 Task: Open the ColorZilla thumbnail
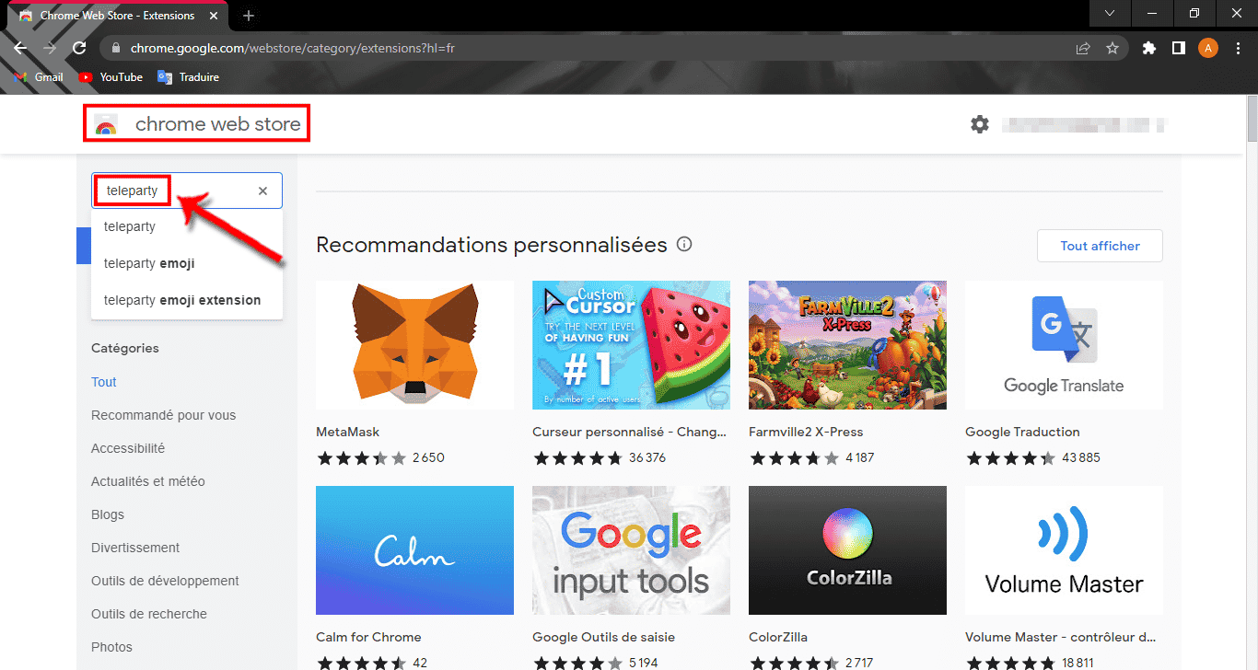[847, 550]
